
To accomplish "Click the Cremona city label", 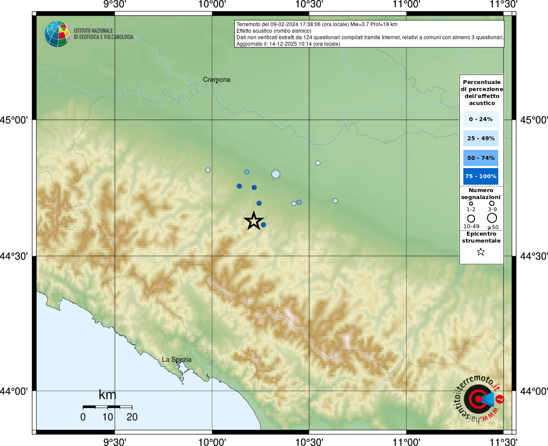I will (216, 80).
